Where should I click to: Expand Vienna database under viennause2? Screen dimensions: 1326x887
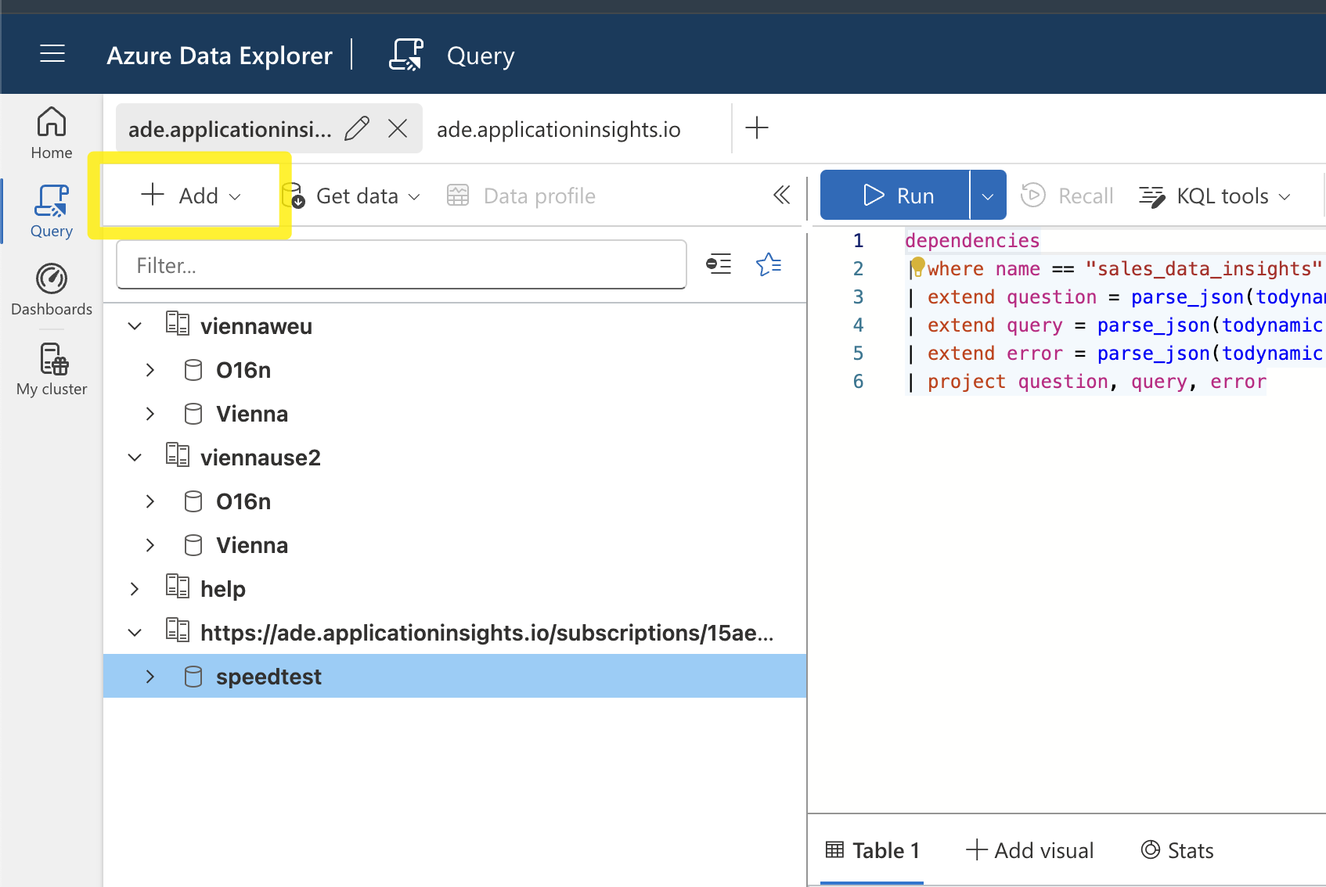150,545
